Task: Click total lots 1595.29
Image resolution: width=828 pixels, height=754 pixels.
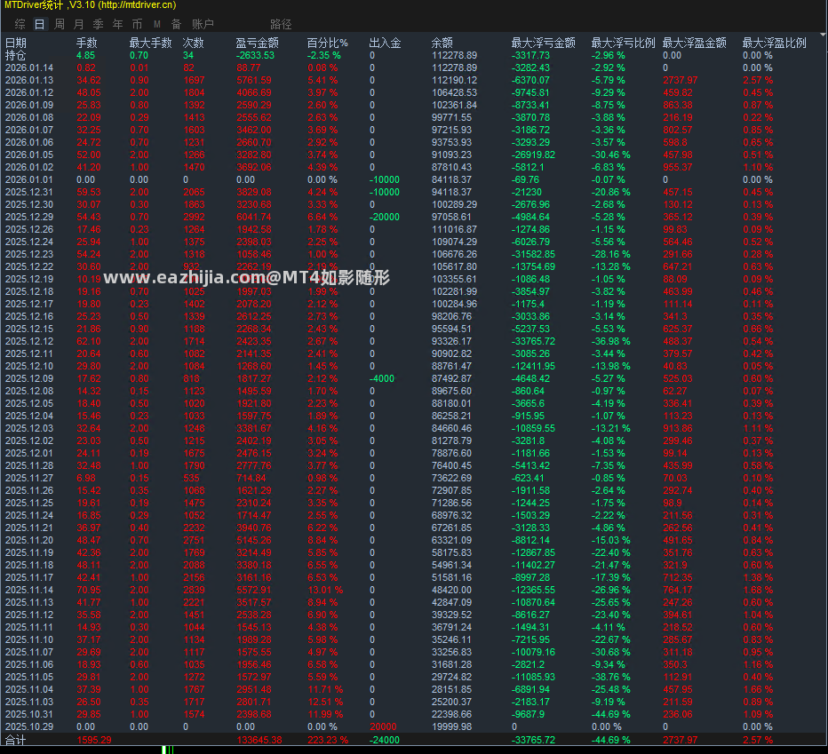Action: 94,740
